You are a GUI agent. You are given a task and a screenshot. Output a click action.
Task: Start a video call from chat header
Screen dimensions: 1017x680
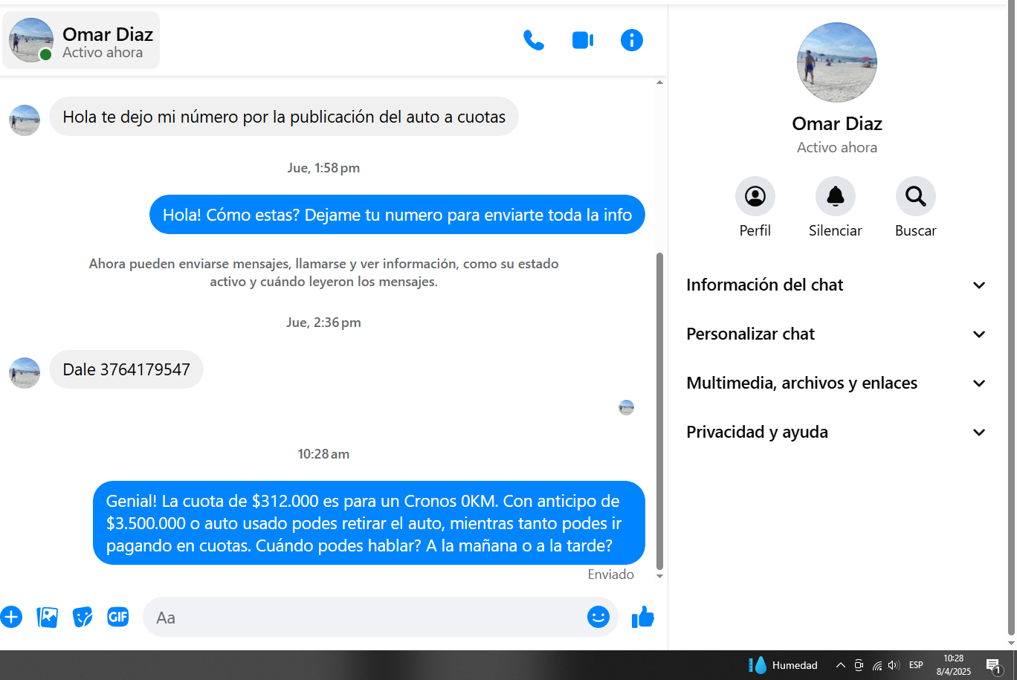coord(582,40)
